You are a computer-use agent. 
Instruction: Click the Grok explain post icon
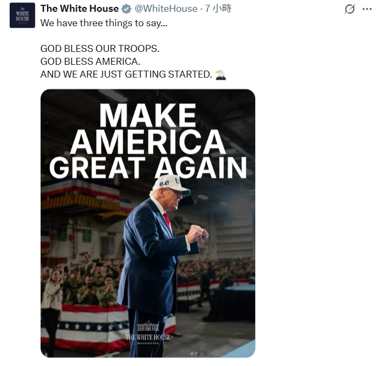click(349, 9)
